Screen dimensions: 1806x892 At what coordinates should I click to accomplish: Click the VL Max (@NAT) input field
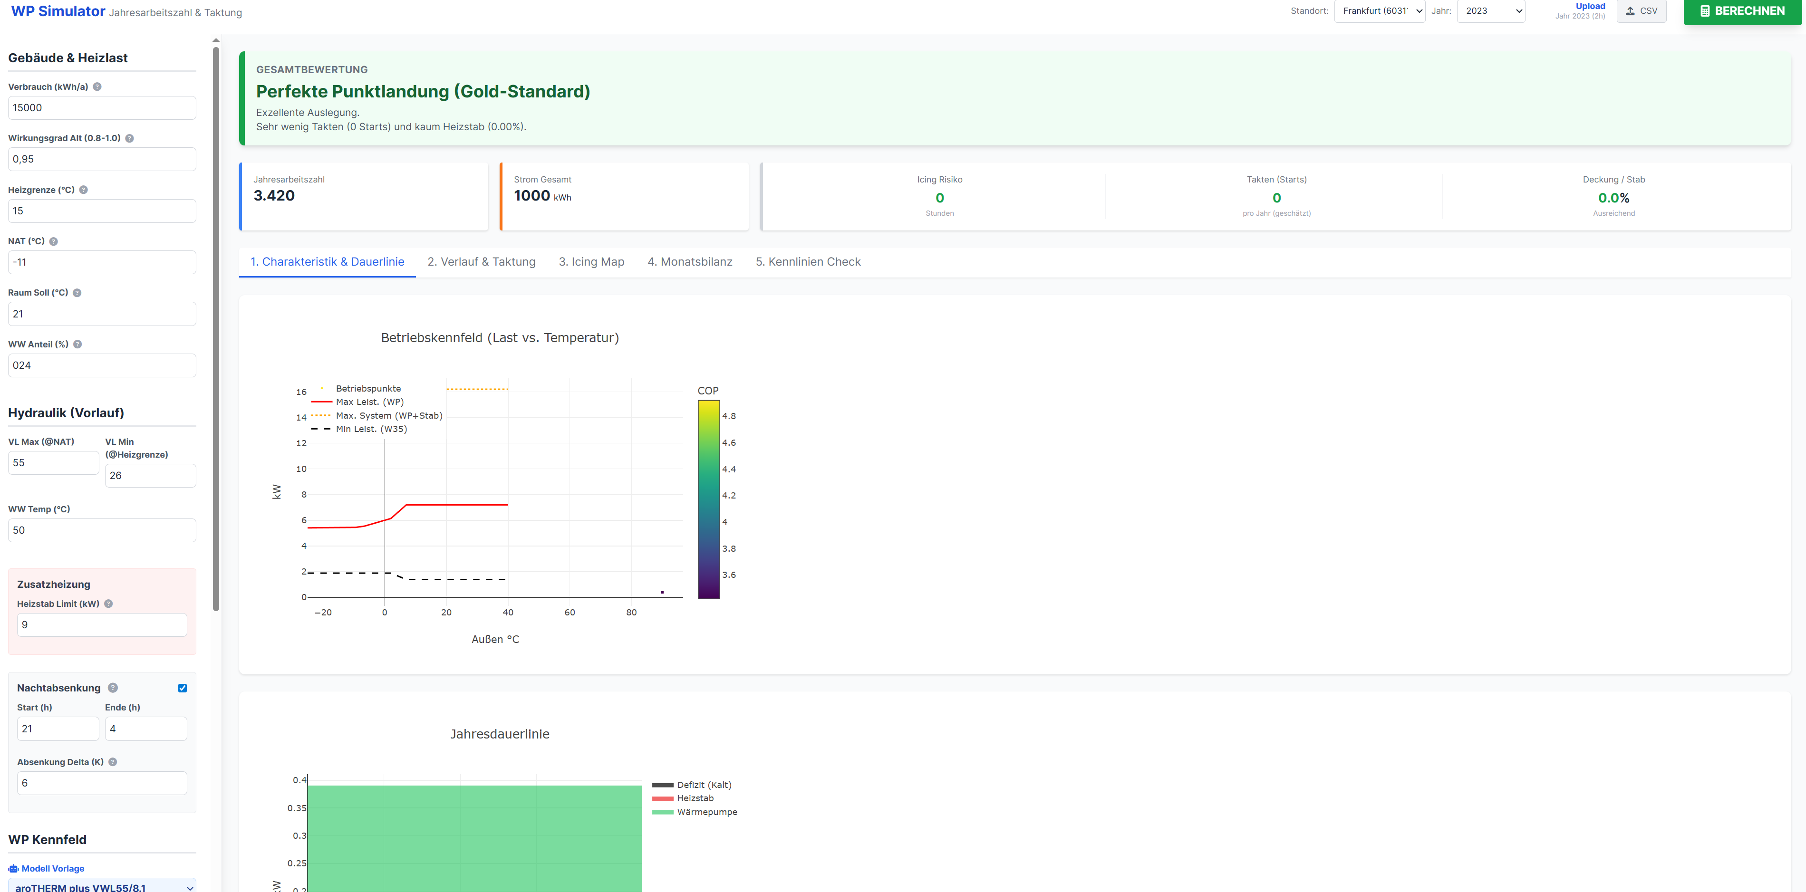(x=53, y=463)
